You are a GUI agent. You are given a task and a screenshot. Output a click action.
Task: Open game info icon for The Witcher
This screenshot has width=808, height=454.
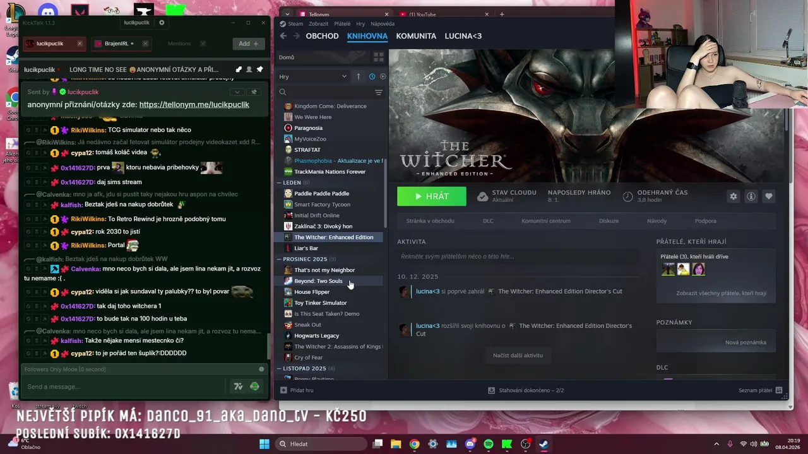tap(751, 196)
